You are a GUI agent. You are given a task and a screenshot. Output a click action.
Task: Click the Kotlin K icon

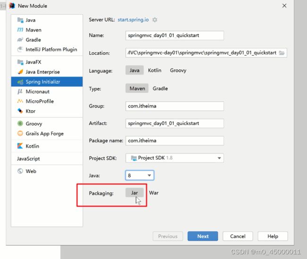pos(20,146)
